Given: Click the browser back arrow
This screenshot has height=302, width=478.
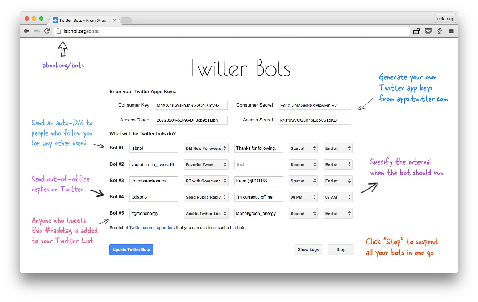Looking at the screenshot, I should 26,31.
